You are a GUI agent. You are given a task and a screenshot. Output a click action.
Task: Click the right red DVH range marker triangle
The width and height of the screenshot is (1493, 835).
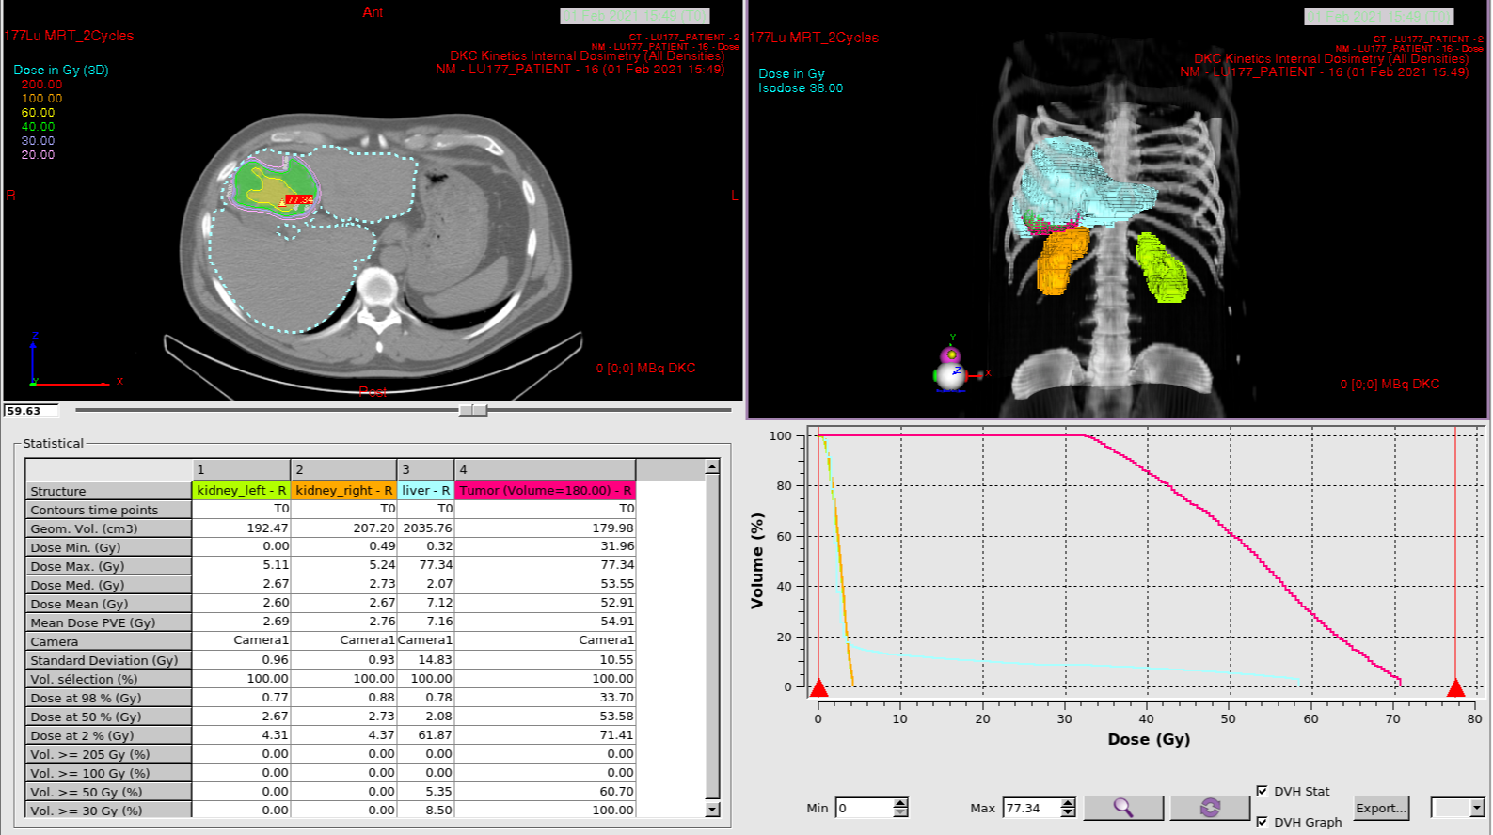click(1455, 688)
